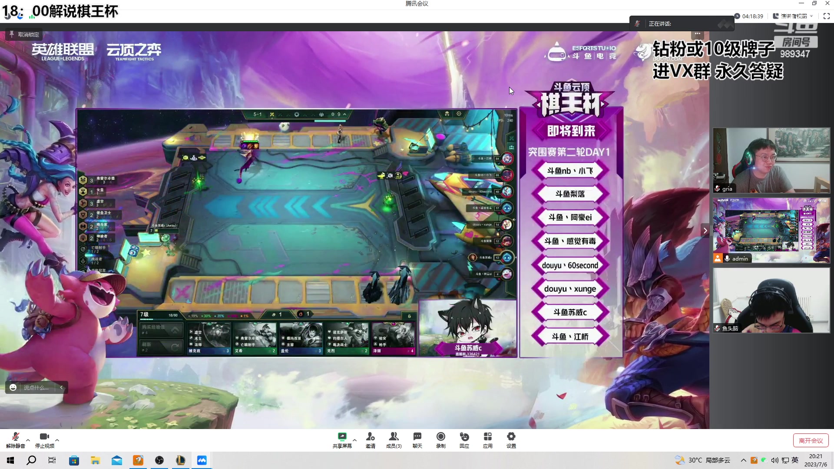Stop camera with 停止视频 button
The image size is (834, 469).
45,440
